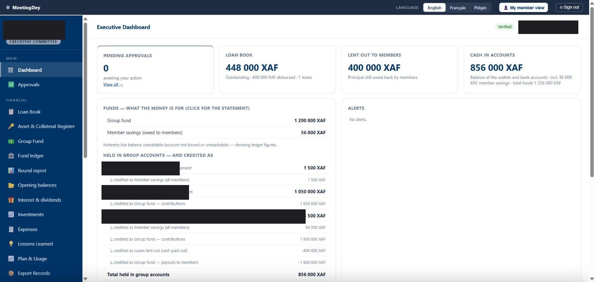Click the Verified status badge
This screenshot has height=282, width=595.
[x=504, y=27]
